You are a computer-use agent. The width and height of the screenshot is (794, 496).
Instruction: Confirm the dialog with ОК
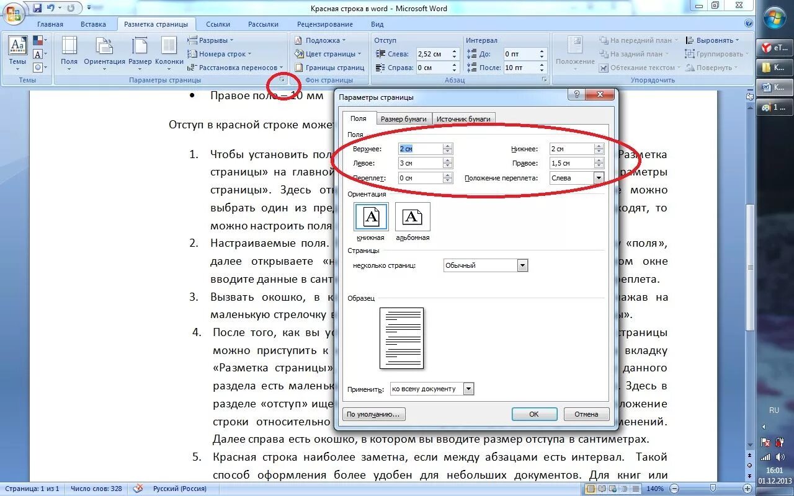pyautogui.click(x=534, y=414)
